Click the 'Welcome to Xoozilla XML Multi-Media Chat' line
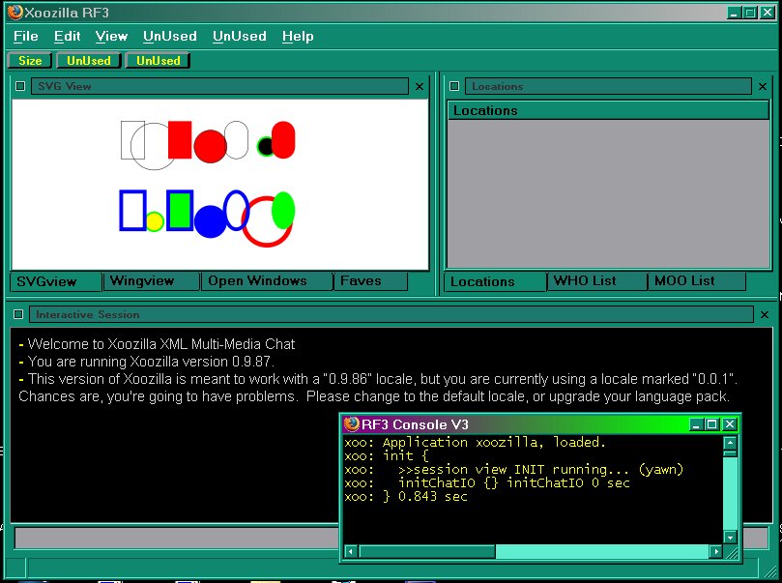 (x=157, y=344)
